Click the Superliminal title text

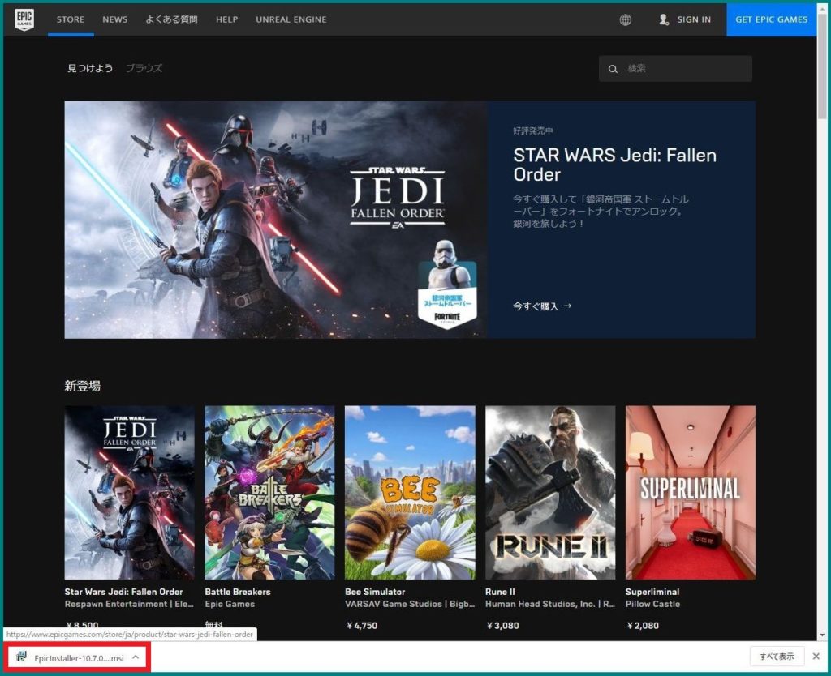[652, 592]
